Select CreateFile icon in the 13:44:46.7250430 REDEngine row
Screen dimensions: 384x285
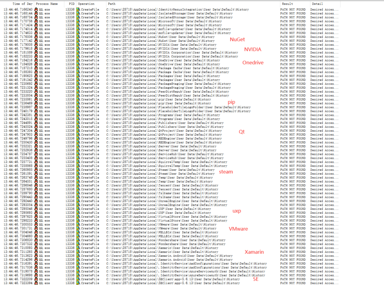click(78, 142)
